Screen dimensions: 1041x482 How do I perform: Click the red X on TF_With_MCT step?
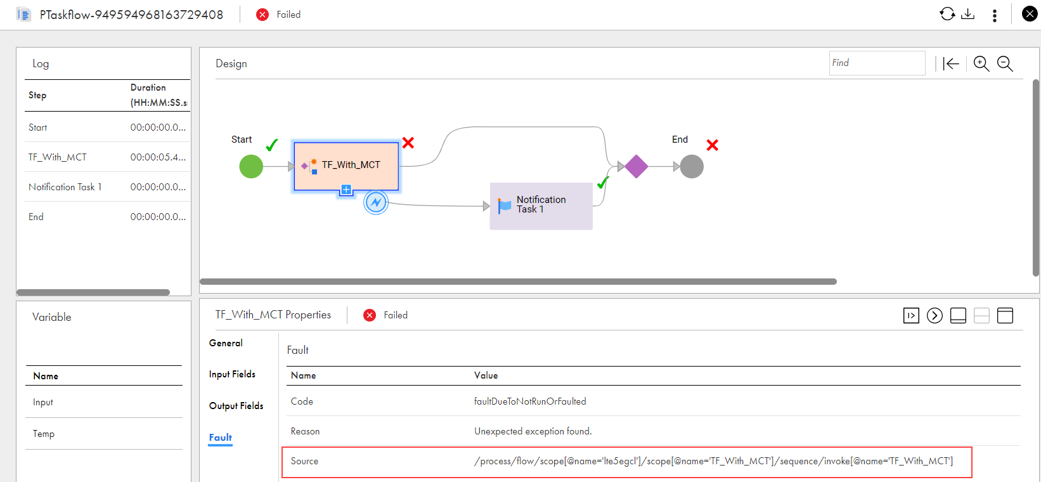(x=408, y=143)
